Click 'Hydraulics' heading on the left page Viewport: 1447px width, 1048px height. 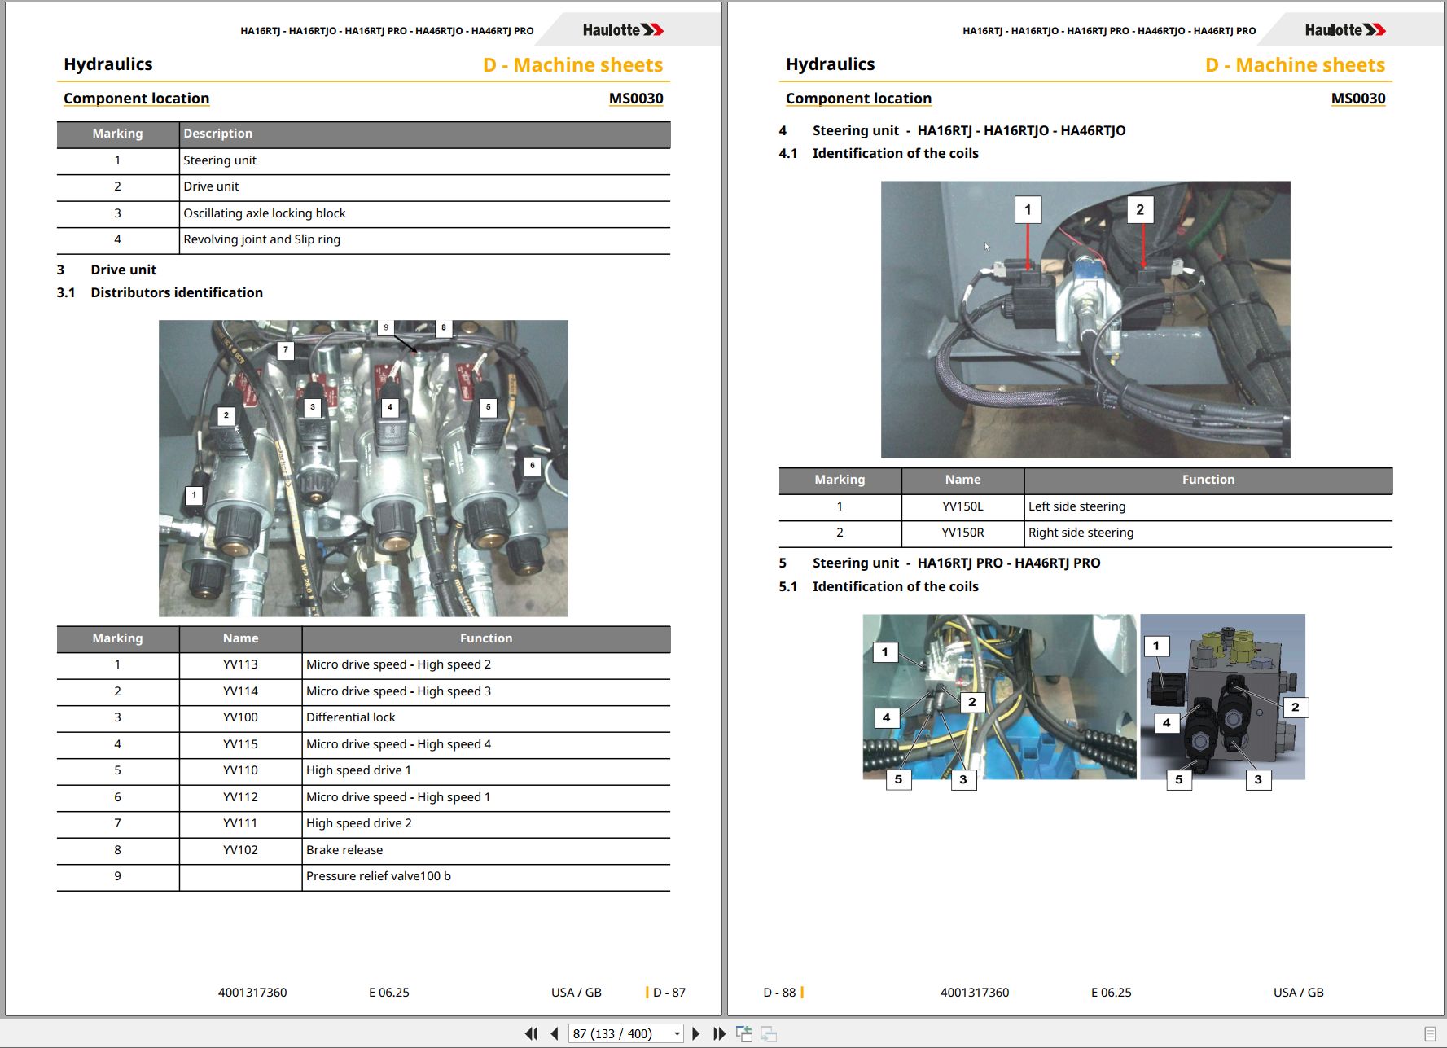[108, 64]
